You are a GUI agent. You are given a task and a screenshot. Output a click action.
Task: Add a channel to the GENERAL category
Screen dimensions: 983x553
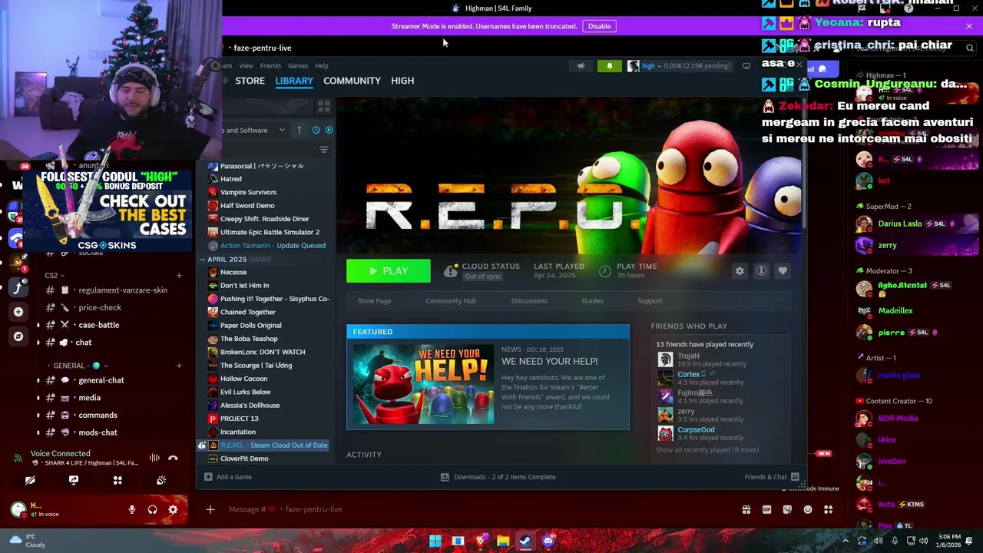[179, 366]
